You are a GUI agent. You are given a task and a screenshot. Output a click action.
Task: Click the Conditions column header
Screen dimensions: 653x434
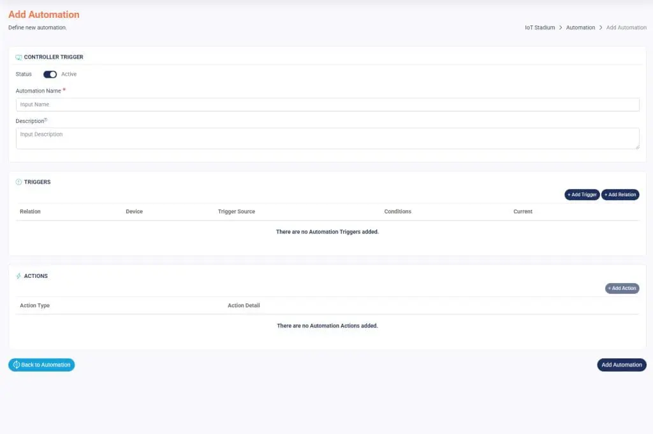(397, 212)
